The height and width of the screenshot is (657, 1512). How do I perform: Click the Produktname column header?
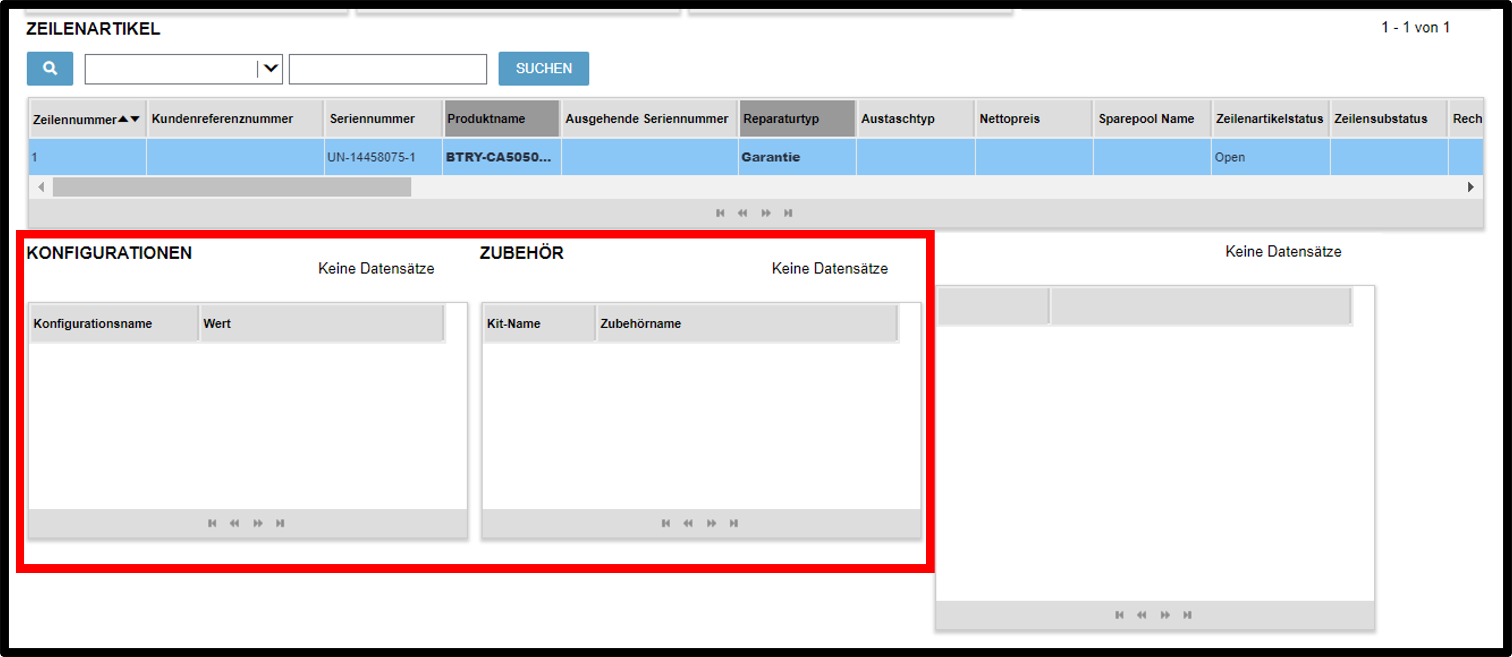click(x=502, y=119)
